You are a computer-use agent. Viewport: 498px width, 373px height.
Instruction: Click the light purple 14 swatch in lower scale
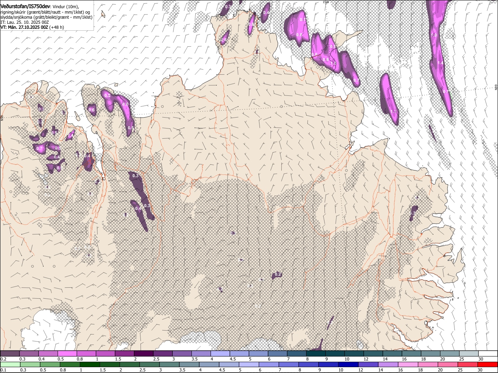(x=388, y=365)
